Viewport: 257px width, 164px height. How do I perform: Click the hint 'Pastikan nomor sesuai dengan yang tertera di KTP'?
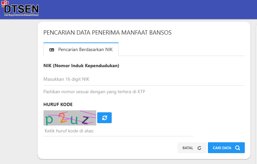point(94,92)
